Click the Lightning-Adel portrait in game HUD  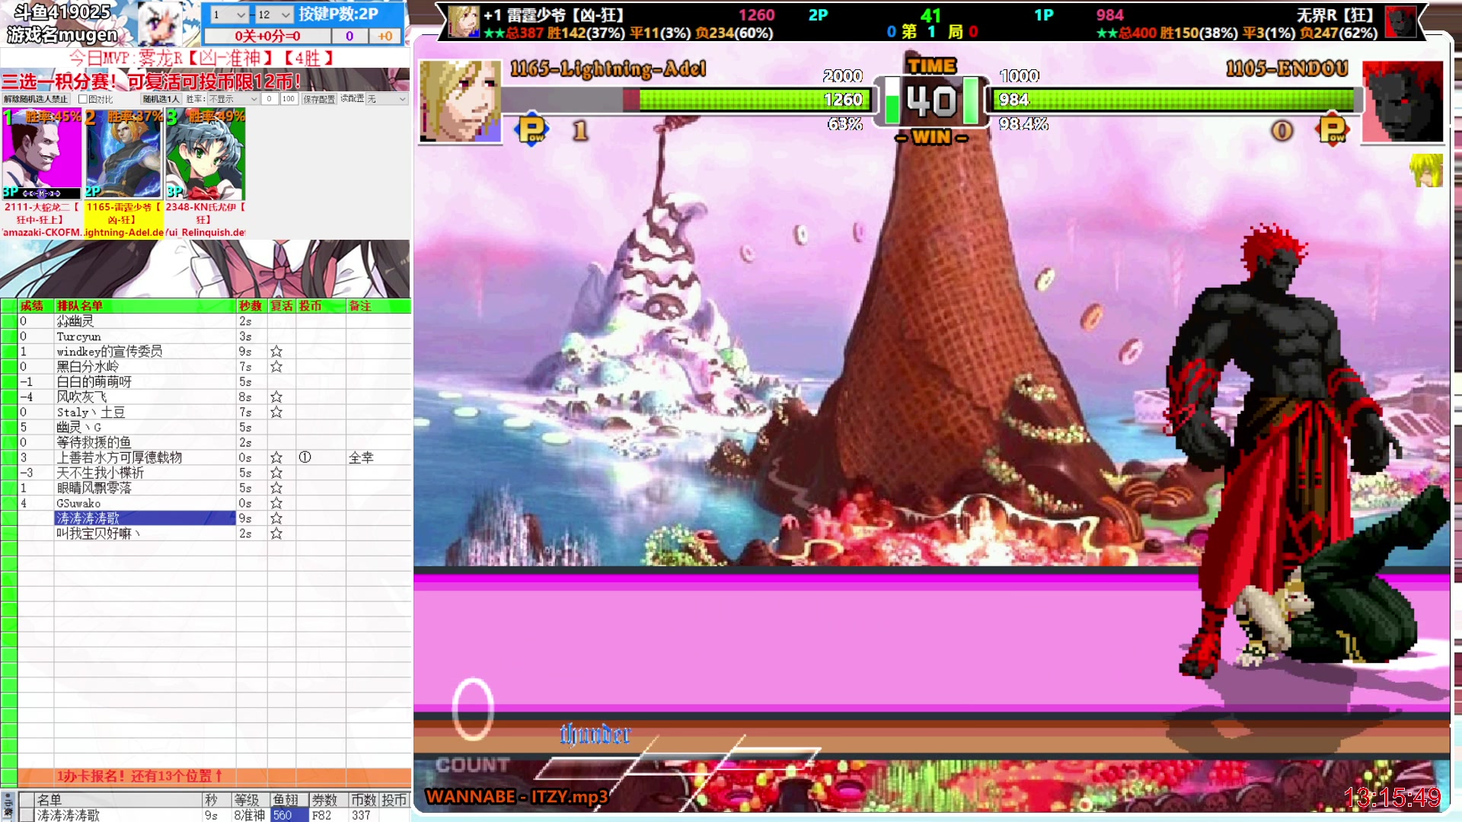click(460, 101)
